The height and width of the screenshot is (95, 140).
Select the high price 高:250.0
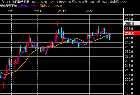click(x=78, y=2)
